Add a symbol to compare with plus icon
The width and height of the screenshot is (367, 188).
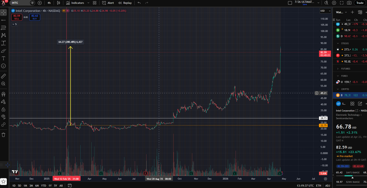40,3
